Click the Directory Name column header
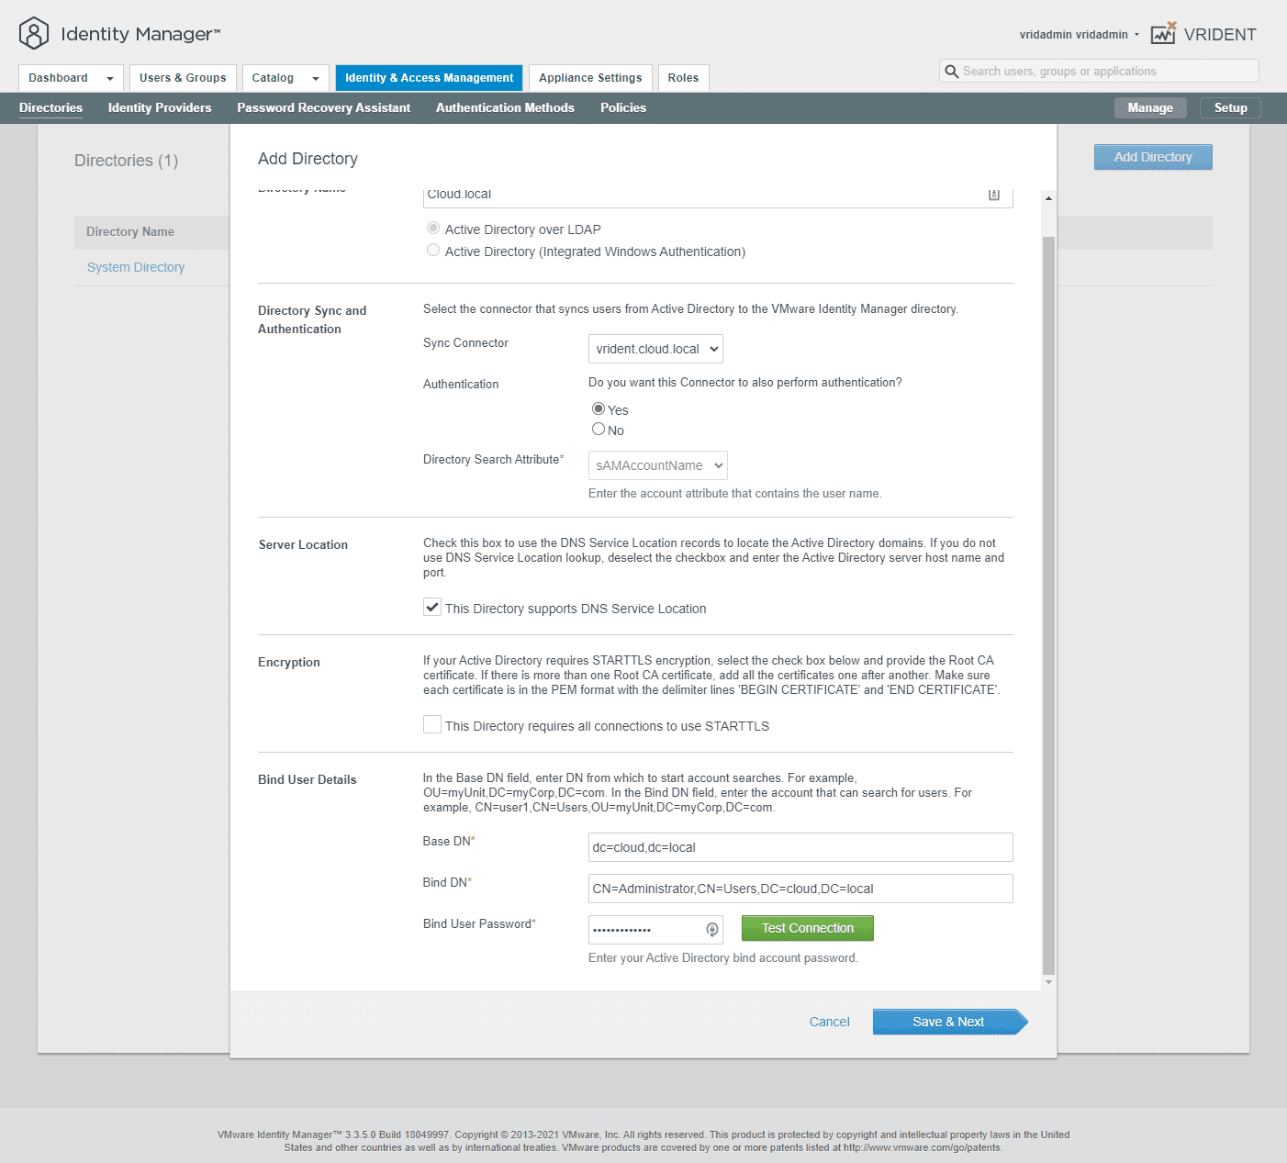 pyautogui.click(x=130, y=231)
